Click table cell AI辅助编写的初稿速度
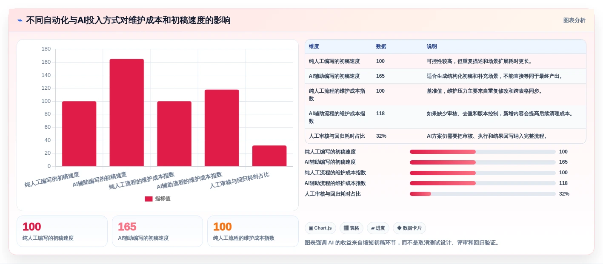The height and width of the screenshot is (264, 603). coord(334,76)
